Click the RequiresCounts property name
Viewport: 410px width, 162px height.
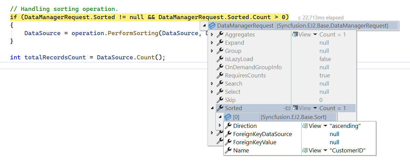pos(245,75)
